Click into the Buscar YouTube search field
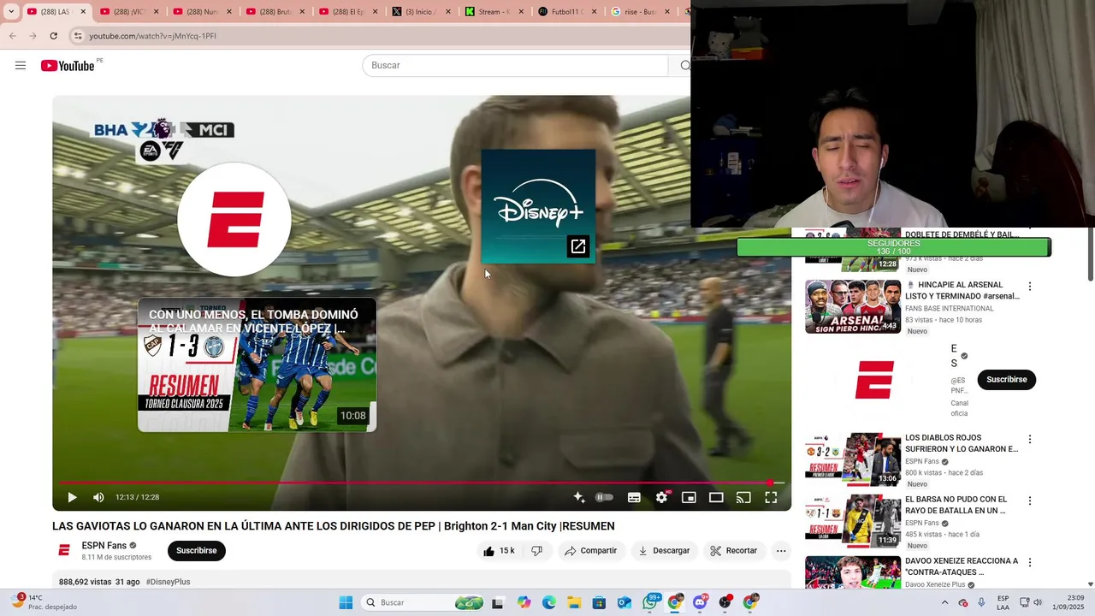The height and width of the screenshot is (616, 1095). tap(515, 66)
